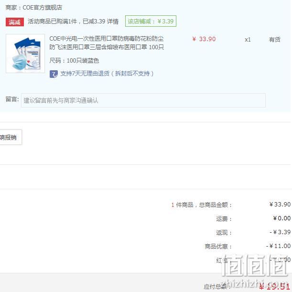
Task: Click the x1 quantity indicator
Action: coord(248,40)
